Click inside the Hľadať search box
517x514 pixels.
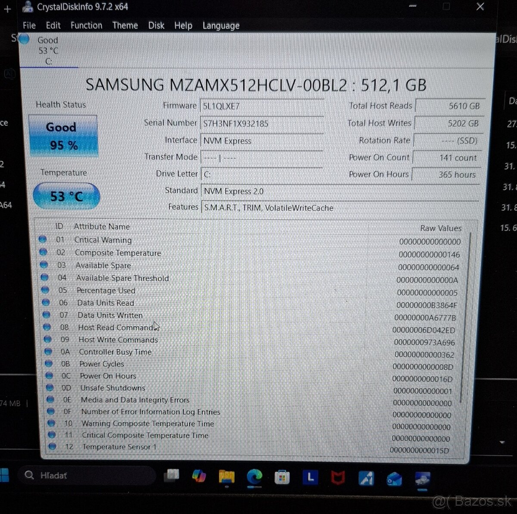(86, 475)
